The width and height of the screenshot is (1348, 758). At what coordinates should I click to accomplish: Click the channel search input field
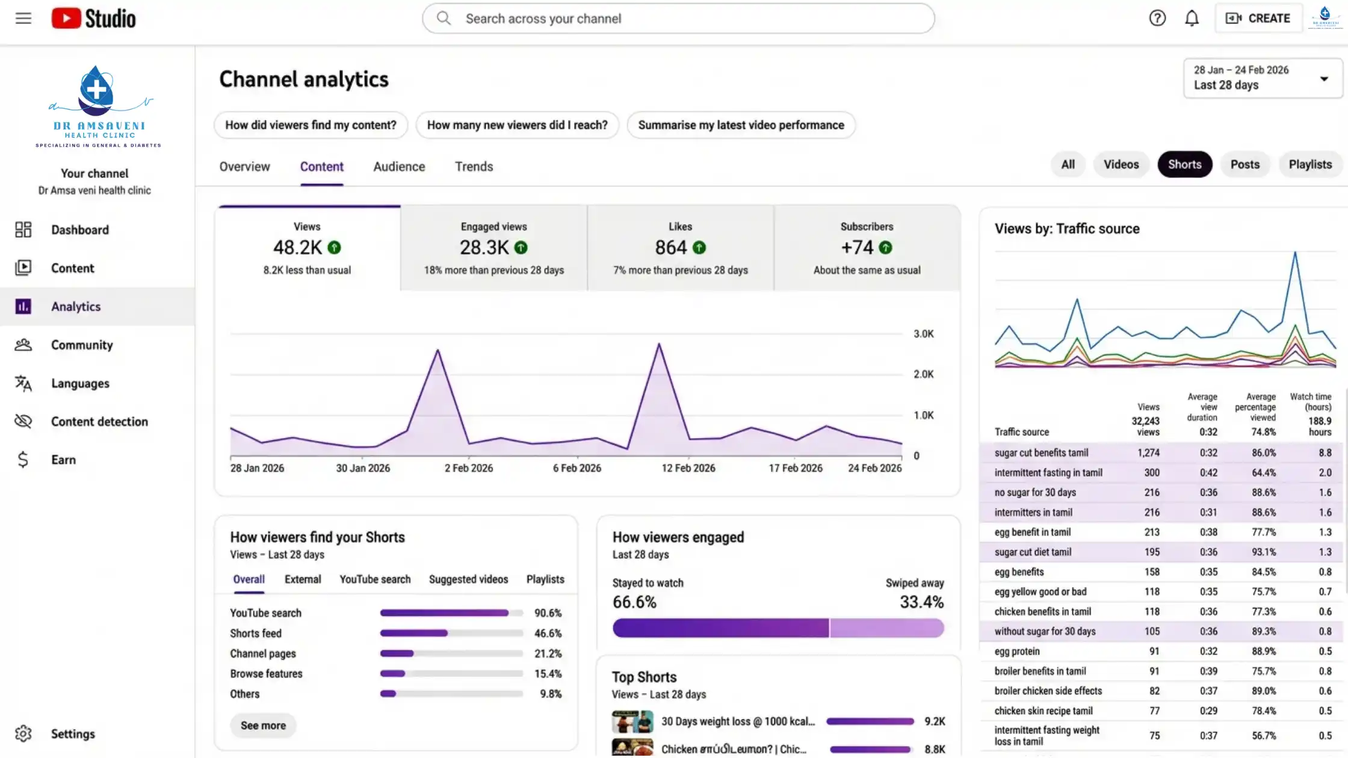click(x=677, y=18)
